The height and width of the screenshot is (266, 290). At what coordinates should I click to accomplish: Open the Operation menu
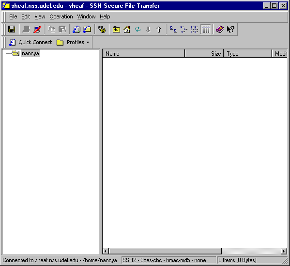pyautogui.click(x=61, y=16)
